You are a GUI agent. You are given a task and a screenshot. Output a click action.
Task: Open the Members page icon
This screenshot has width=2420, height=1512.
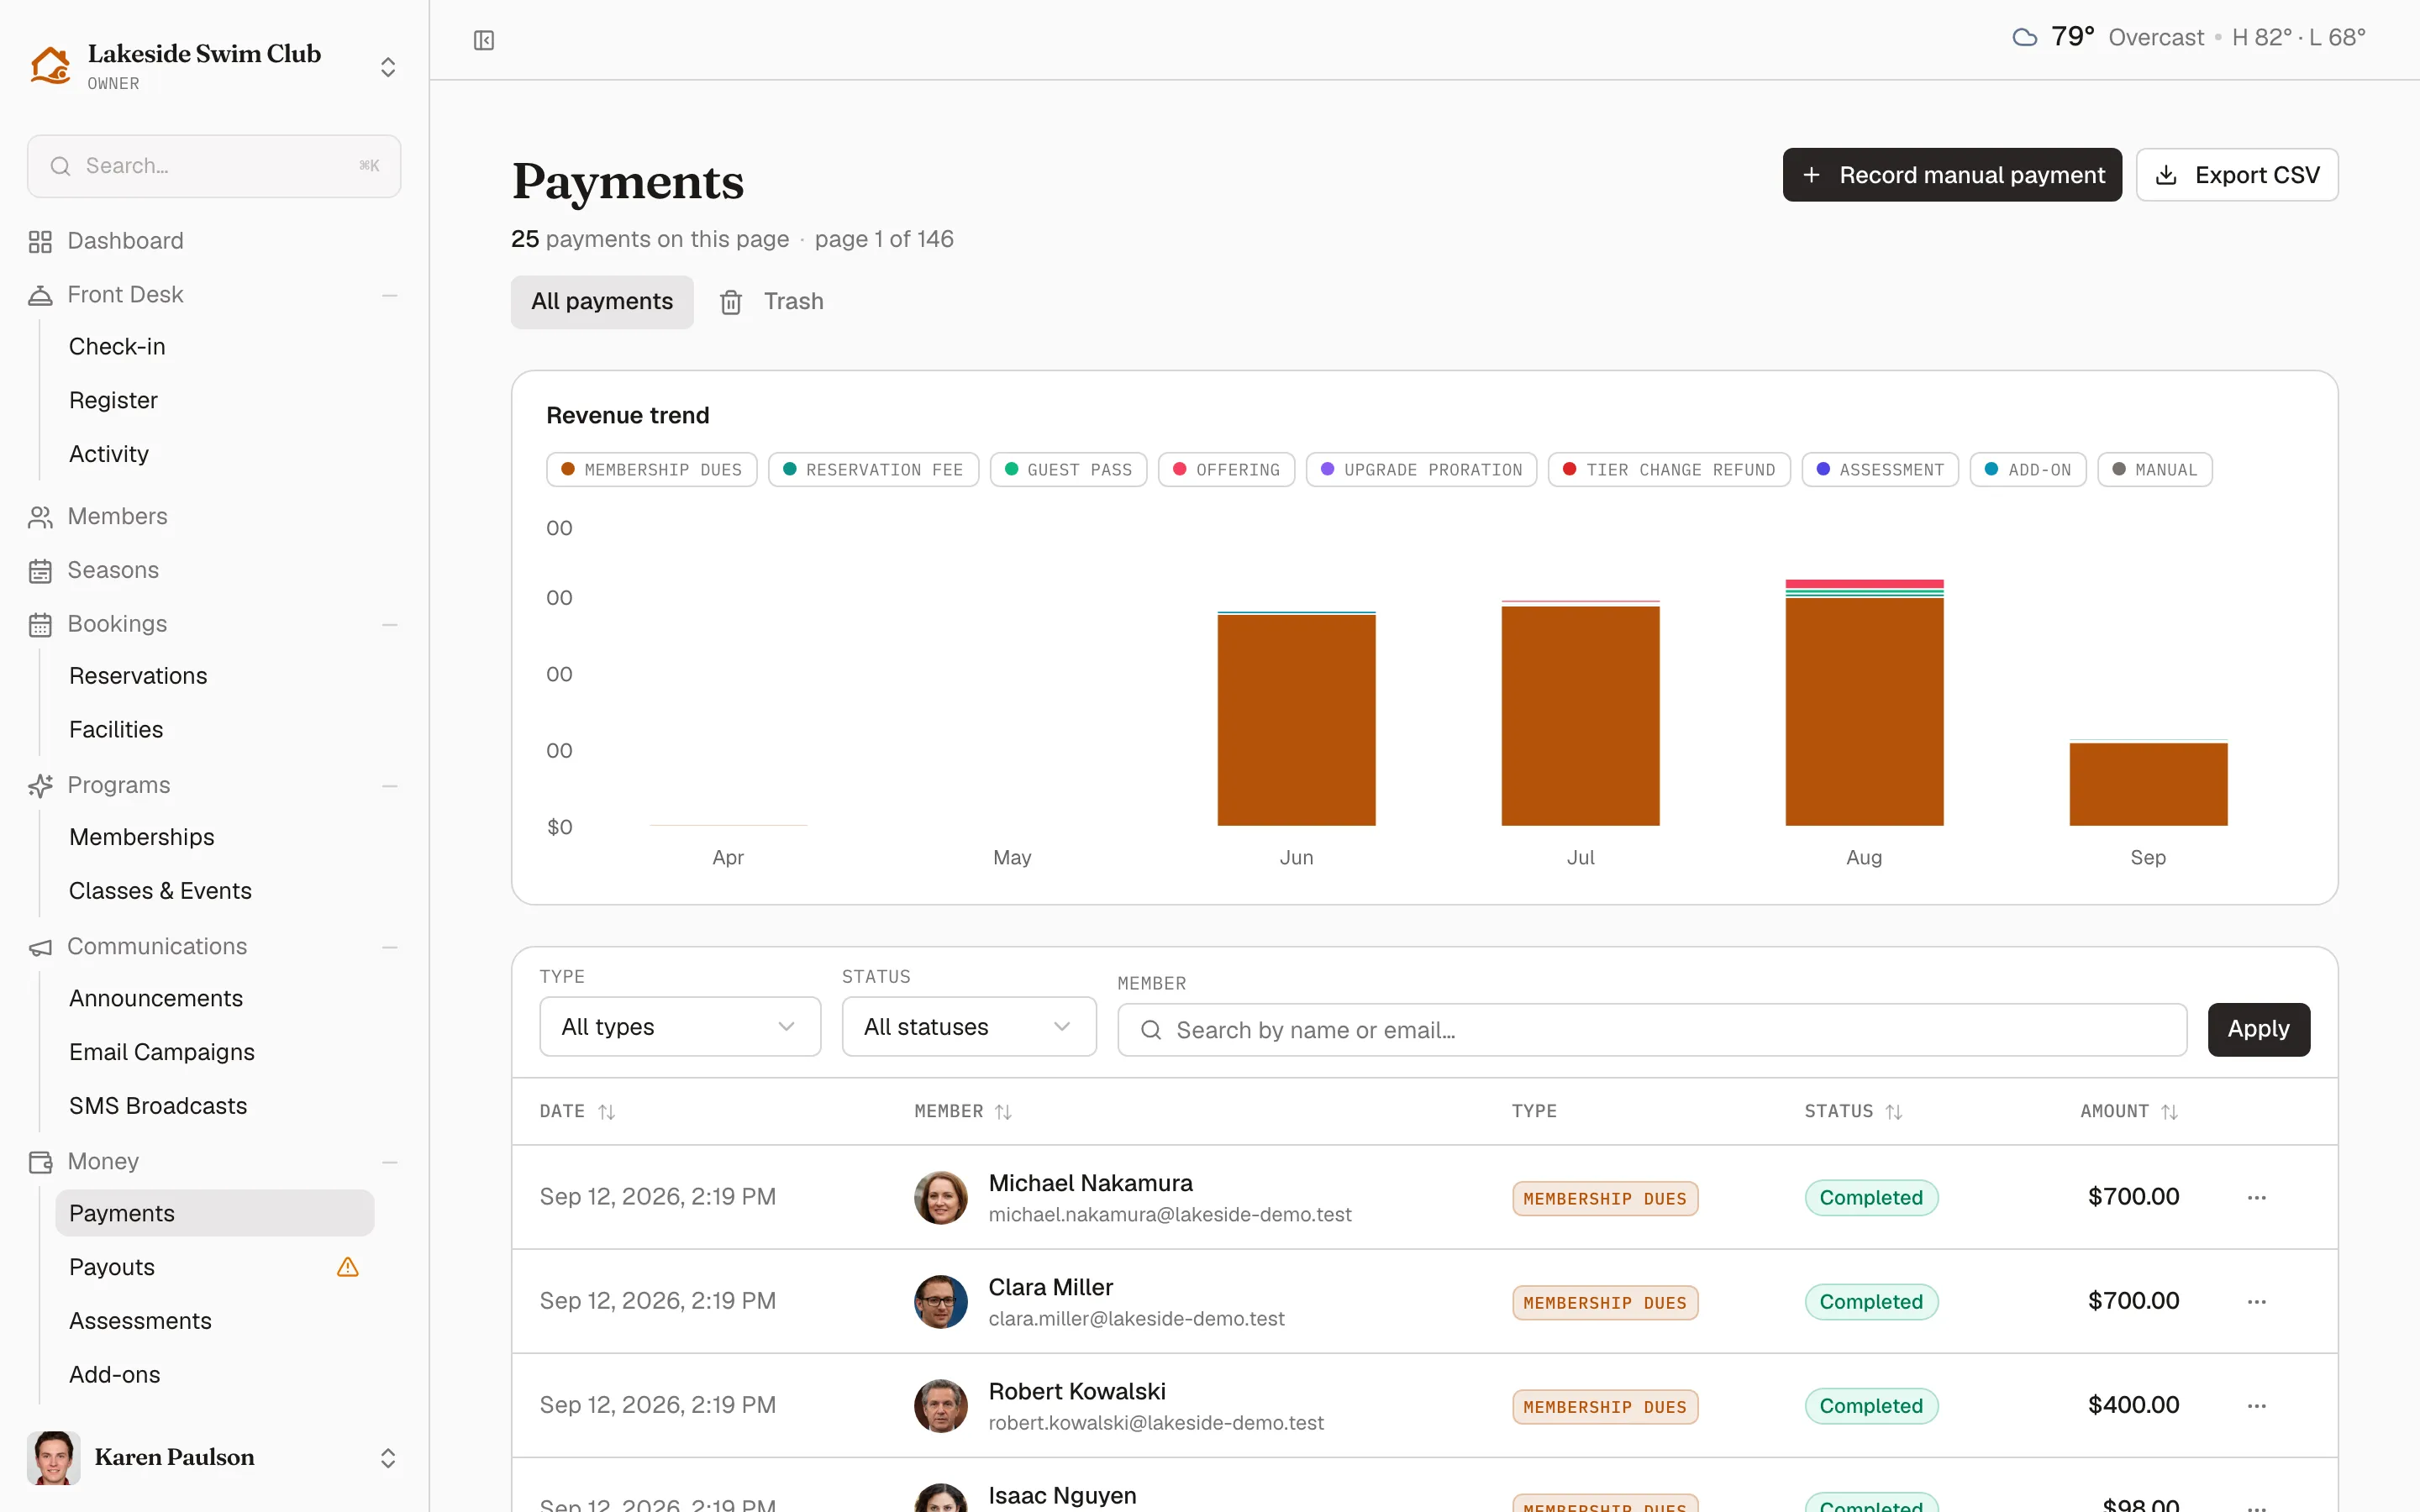[40, 517]
